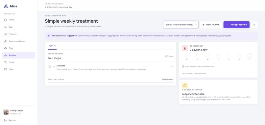The image size is (265, 125).
Task: Open the Chat section
Action: pos(19,48)
